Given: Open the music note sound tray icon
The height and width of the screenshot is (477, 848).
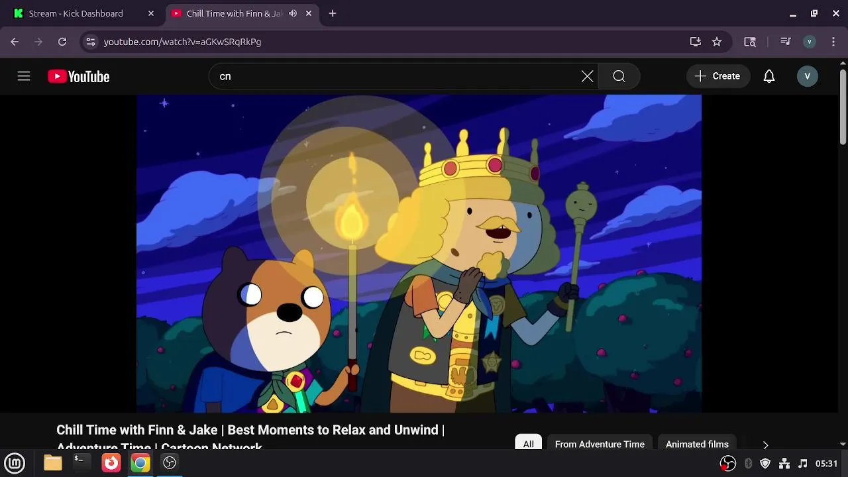Looking at the screenshot, I should 803,464.
